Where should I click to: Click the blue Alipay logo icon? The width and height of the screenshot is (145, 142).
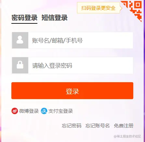44,111
